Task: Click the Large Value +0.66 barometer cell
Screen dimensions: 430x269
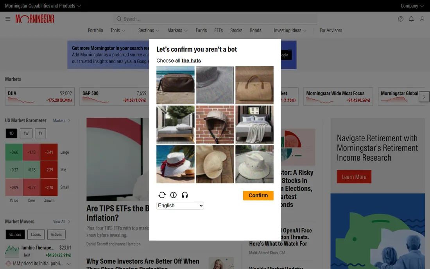Action: click(14, 152)
